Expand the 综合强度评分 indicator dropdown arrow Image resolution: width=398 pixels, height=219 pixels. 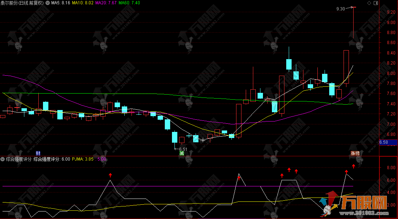click(3, 159)
